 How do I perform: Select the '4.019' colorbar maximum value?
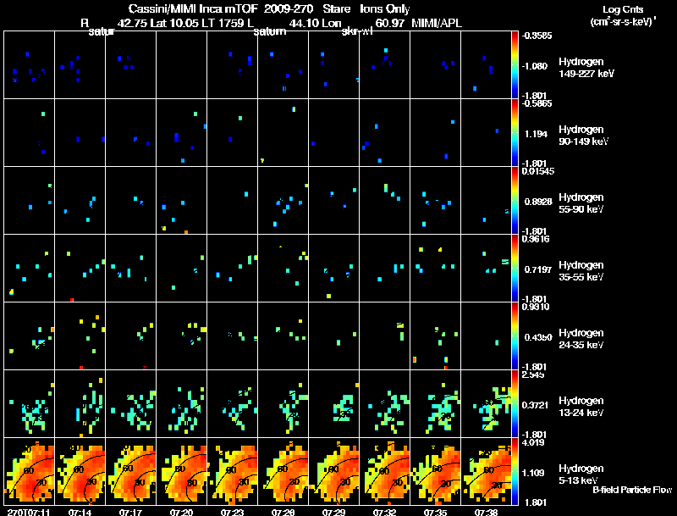coord(533,442)
